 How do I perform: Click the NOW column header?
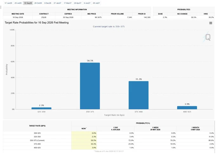(84, 128)
